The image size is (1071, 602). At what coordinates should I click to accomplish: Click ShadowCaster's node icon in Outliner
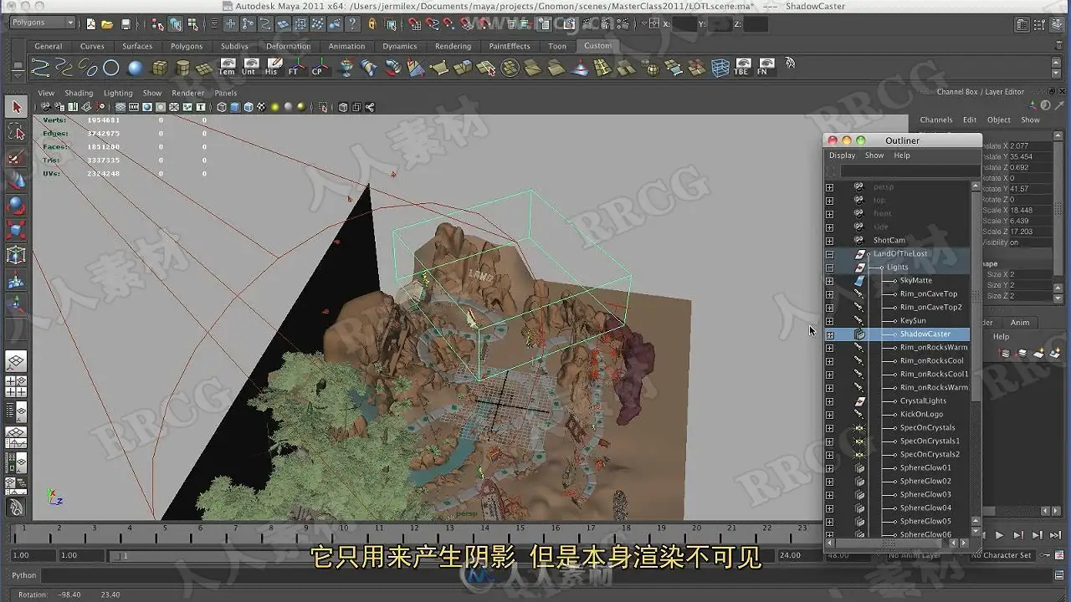tap(859, 334)
